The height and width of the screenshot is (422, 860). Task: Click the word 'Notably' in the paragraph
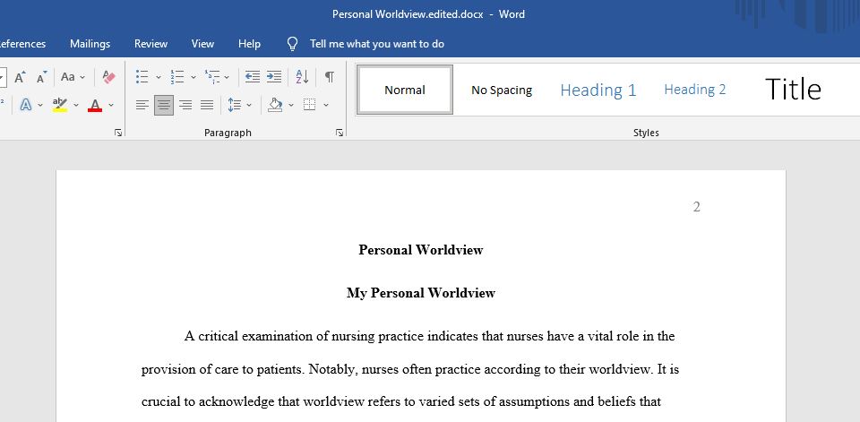pyautogui.click(x=333, y=369)
